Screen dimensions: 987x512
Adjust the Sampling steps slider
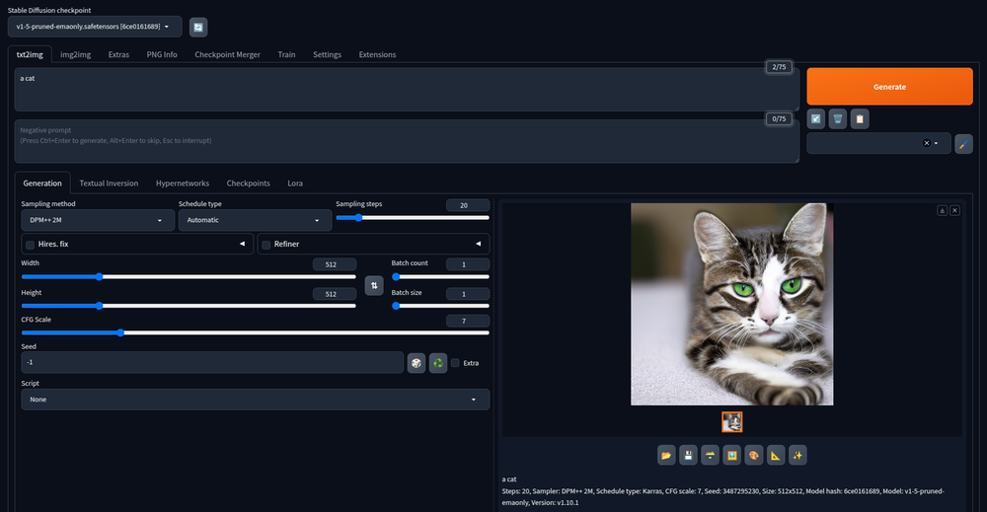click(x=413, y=218)
